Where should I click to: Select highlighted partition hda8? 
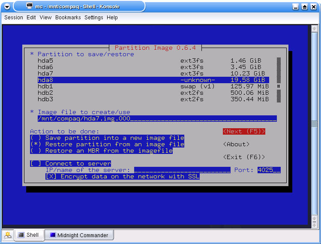(153, 80)
